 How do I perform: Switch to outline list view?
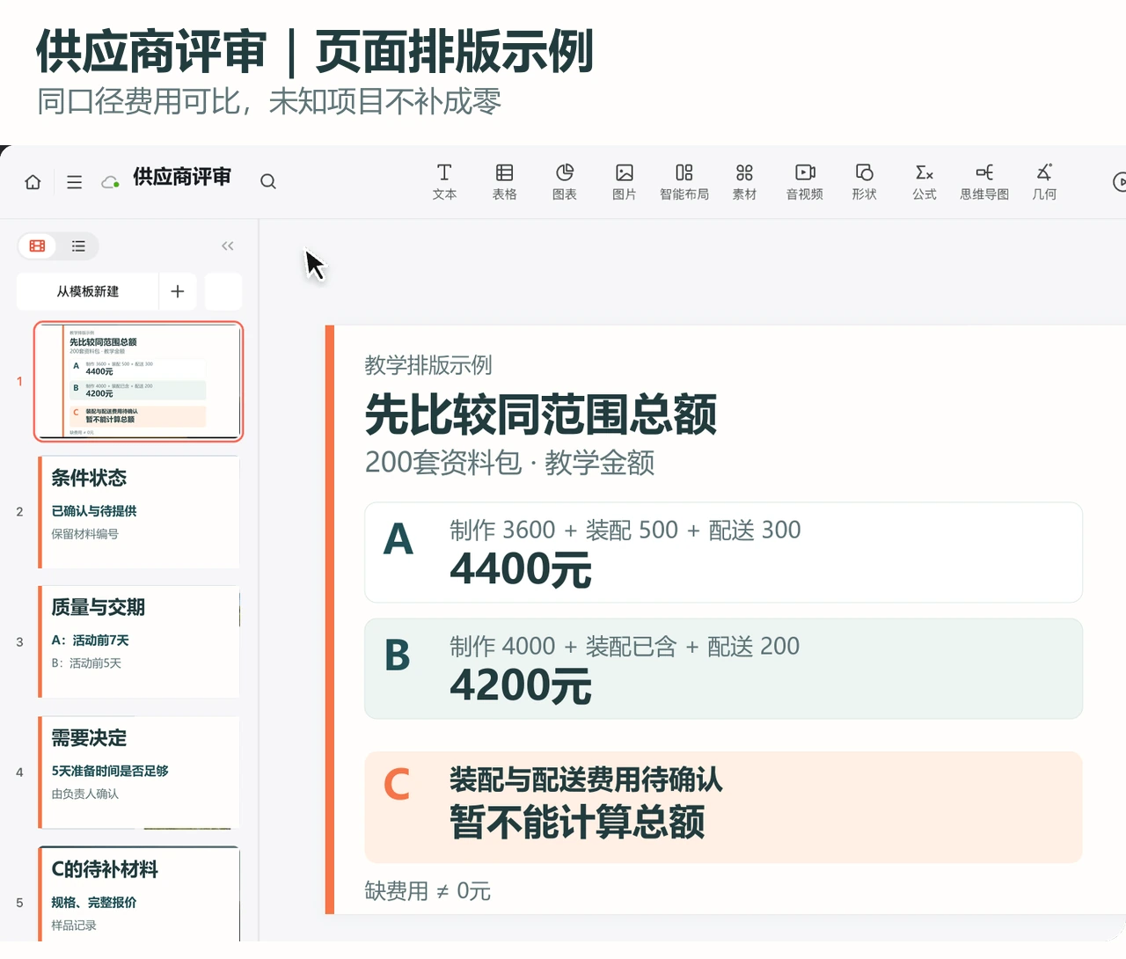pyautogui.click(x=78, y=246)
